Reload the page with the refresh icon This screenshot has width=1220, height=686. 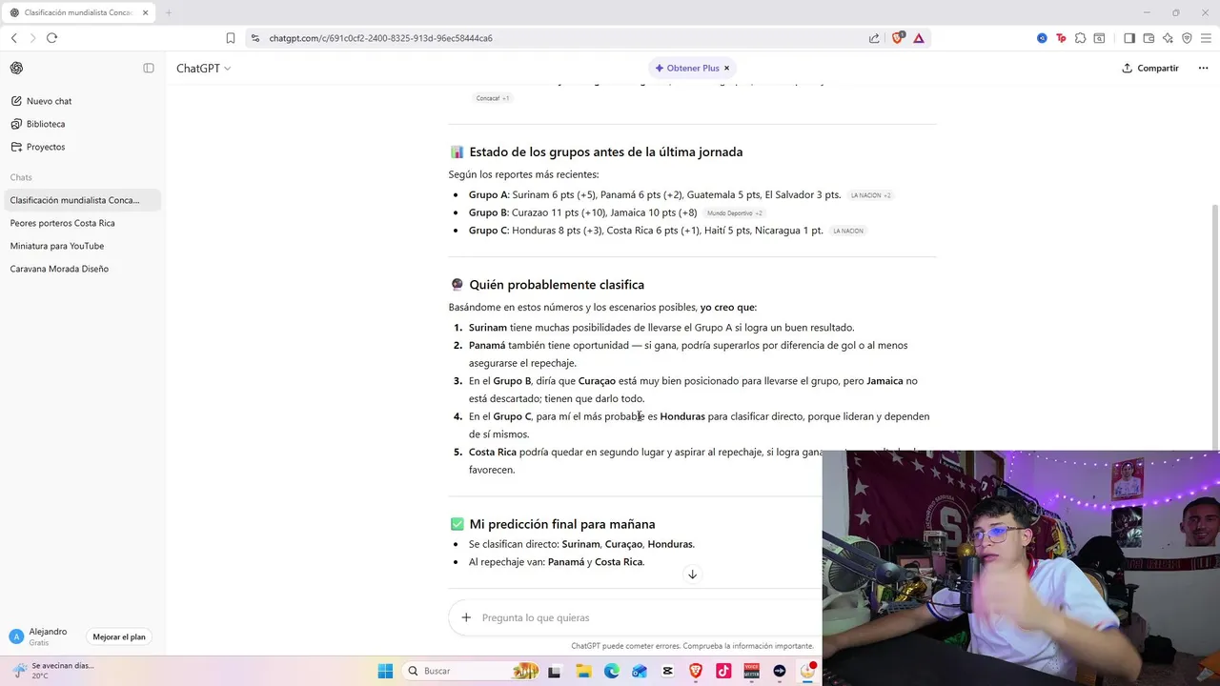coord(52,38)
